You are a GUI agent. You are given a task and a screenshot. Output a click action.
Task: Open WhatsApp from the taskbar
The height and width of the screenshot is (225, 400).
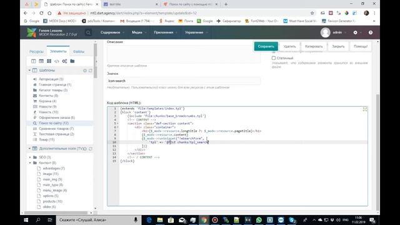coord(259,220)
